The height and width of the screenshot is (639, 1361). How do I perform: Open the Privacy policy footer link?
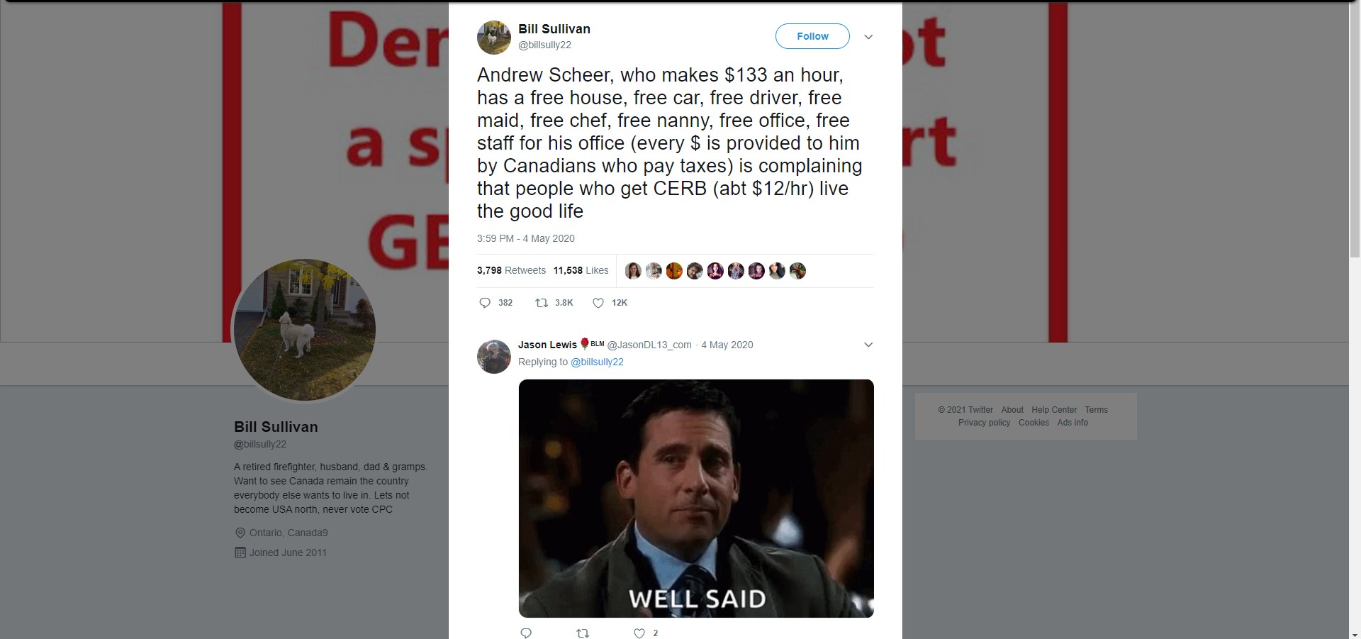click(x=984, y=423)
